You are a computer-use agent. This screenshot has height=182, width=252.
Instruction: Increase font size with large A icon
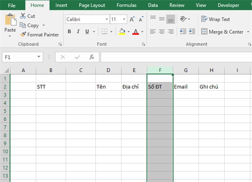pyautogui.click(x=132, y=19)
